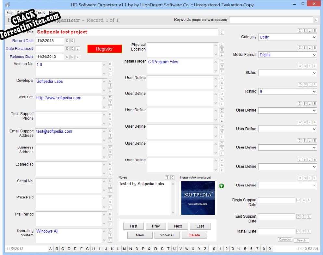Click the L icon next to Release Date
Screen dimensions: 323x255
[78, 57]
